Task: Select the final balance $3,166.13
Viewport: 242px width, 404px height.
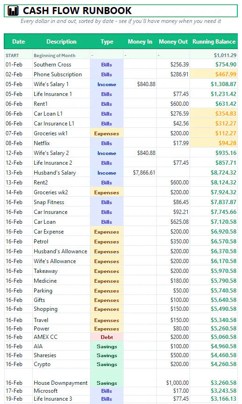Action: click(213, 399)
